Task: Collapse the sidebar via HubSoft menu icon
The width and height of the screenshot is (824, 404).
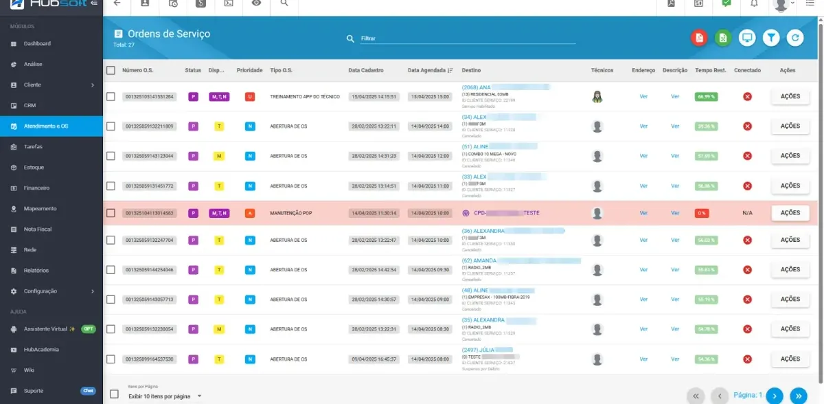Action: [x=93, y=3]
